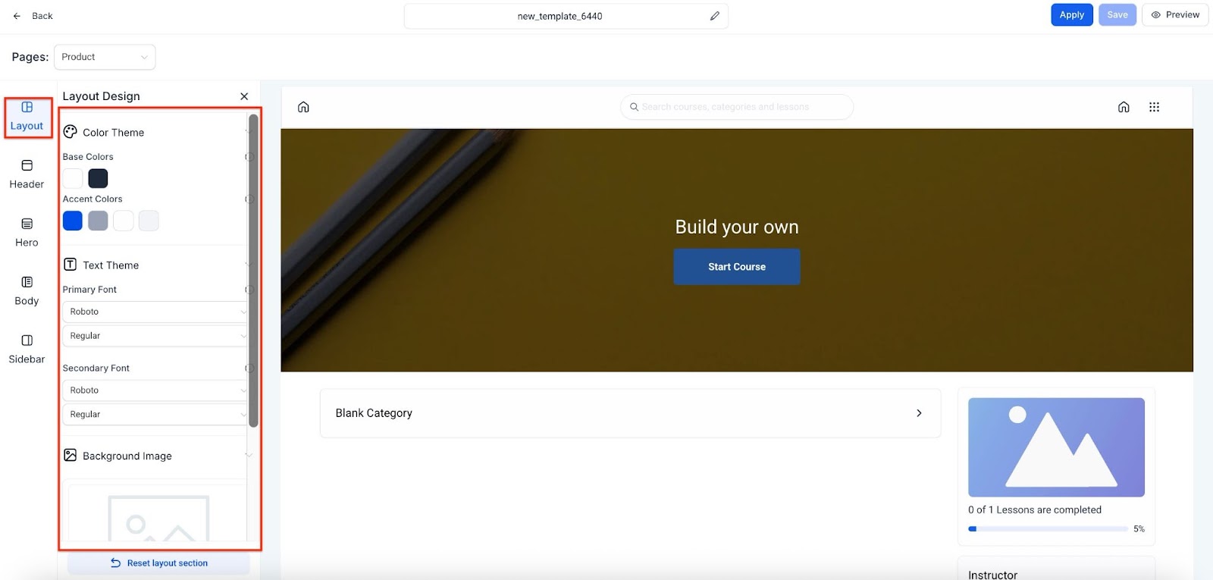The width and height of the screenshot is (1213, 580).
Task: Collapse the Background Image section
Action: click(249, 456)
